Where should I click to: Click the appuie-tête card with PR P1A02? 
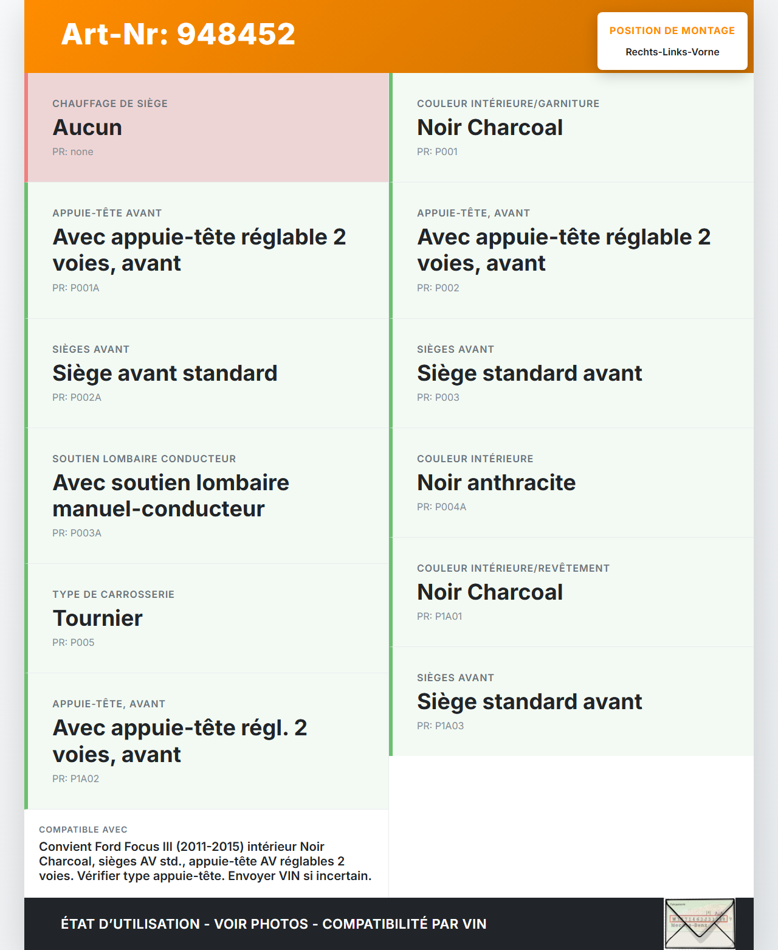pos(207,741)
